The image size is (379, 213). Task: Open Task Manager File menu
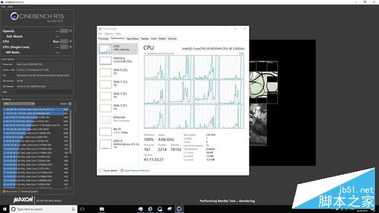(100, 34)
